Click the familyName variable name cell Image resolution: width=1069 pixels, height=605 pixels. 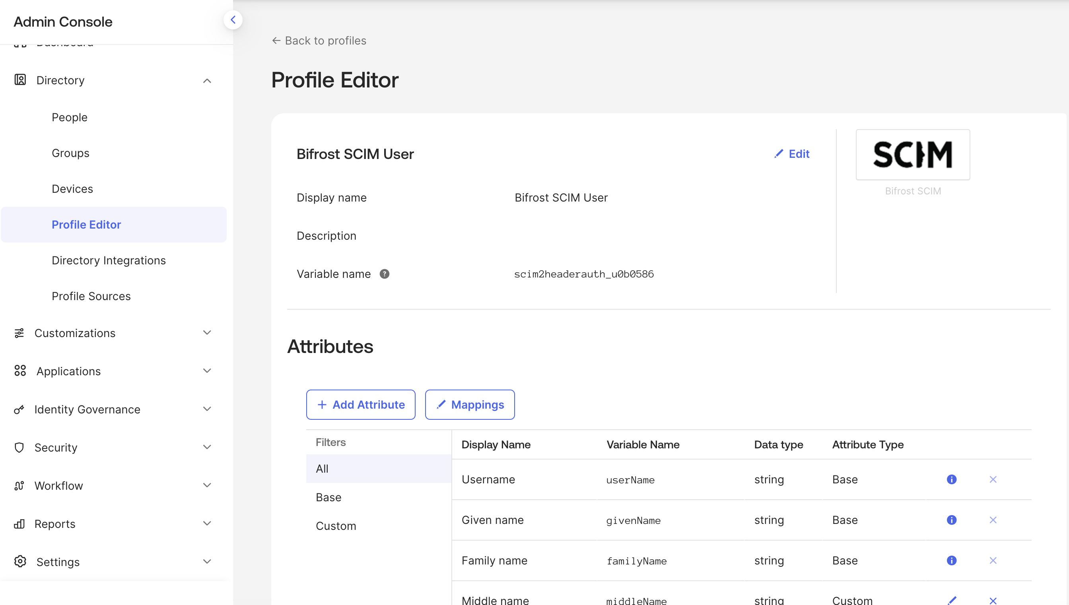[x=636, y=561]
